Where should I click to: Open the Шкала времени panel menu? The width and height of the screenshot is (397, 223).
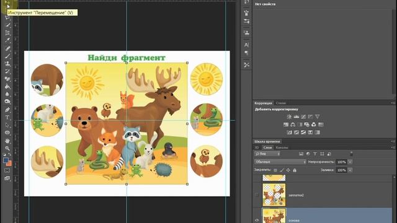coord(393,141)
